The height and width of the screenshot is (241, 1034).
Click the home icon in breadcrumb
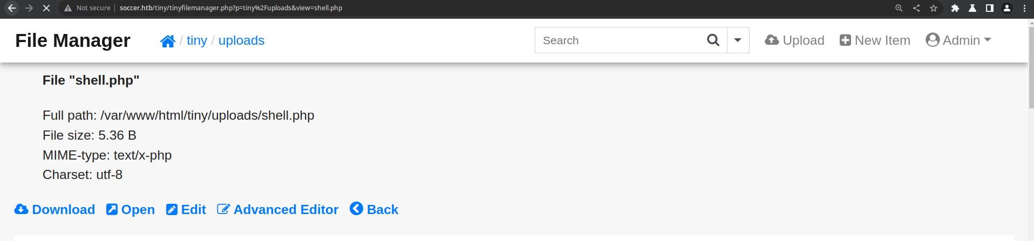tap(168, 41)
